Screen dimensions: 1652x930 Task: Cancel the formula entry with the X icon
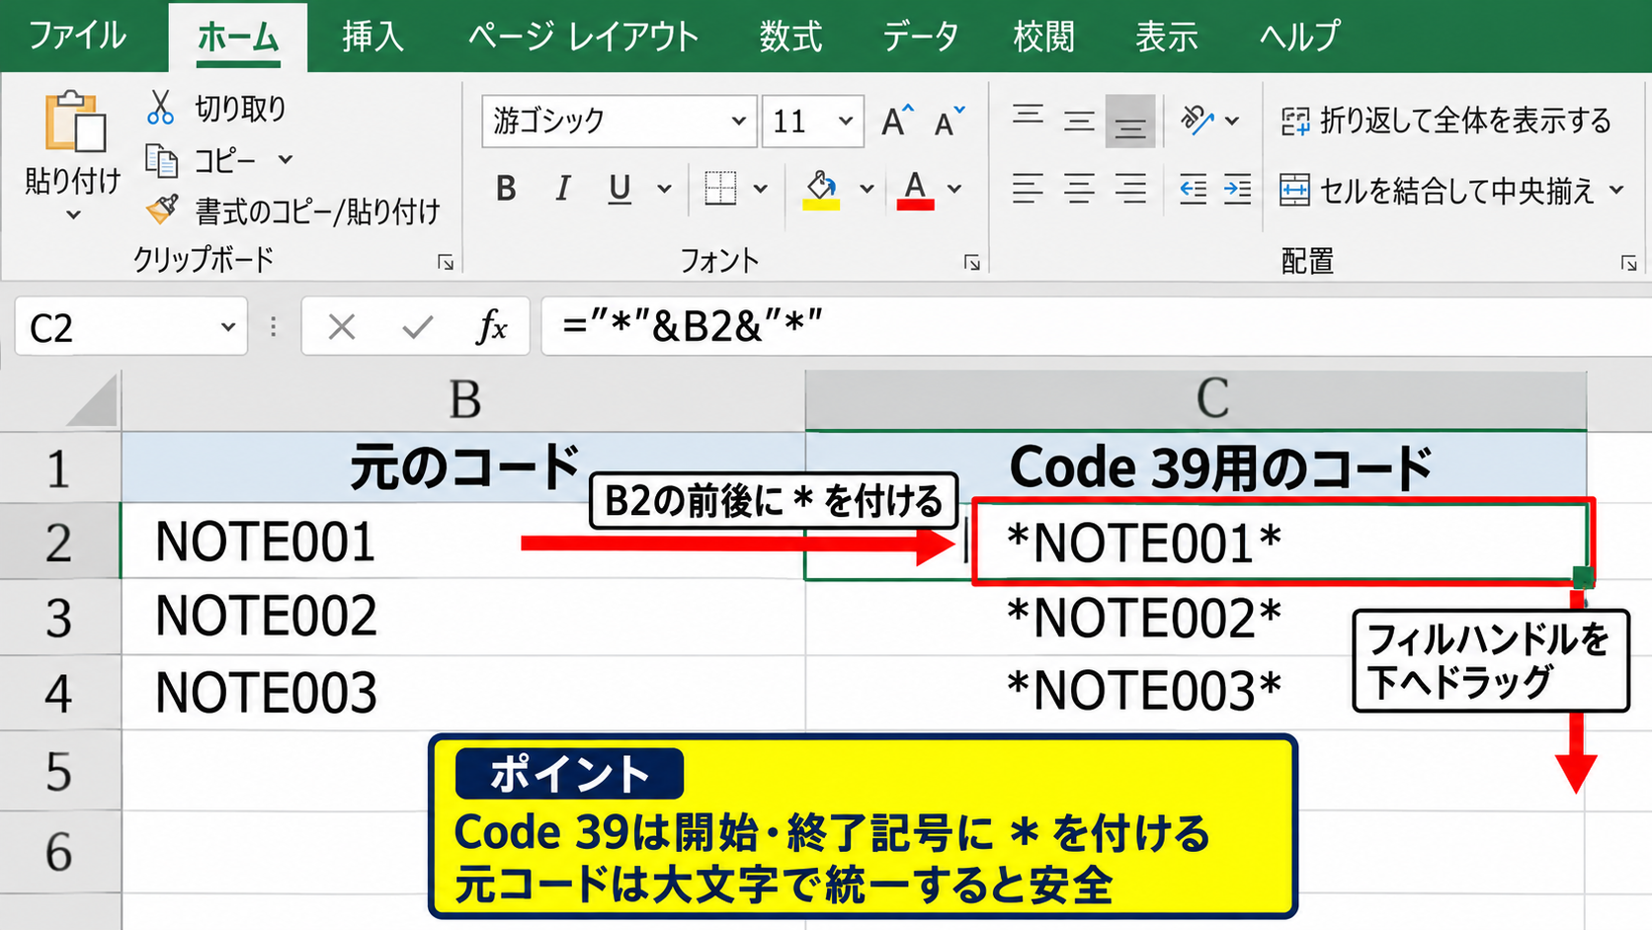342,326
